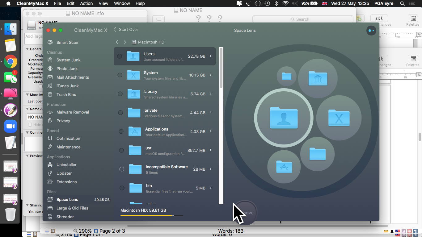
Task: Expand the Users folder row arrow
Action: [211, 56]
